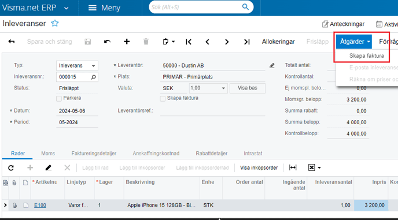The image size is (398, 220).
Task: Delete row with the grid X icon
Action: click(x=67, y=167)
